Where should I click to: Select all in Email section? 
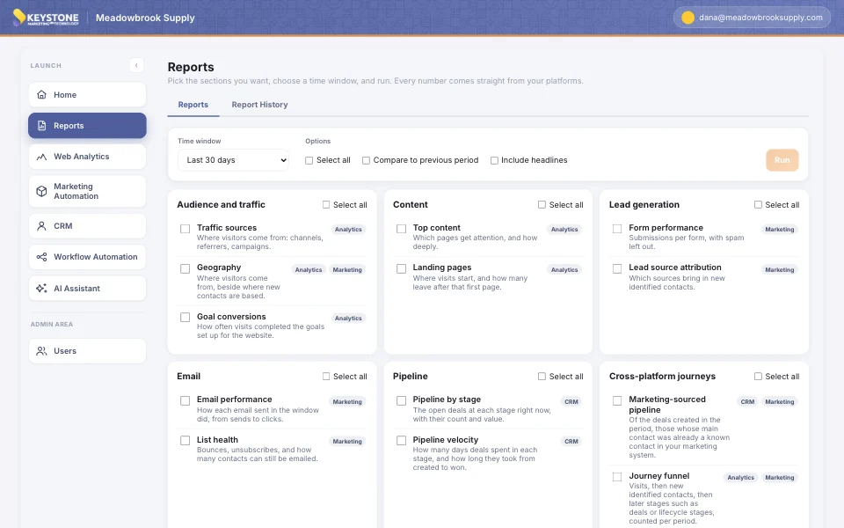point(326,377)
